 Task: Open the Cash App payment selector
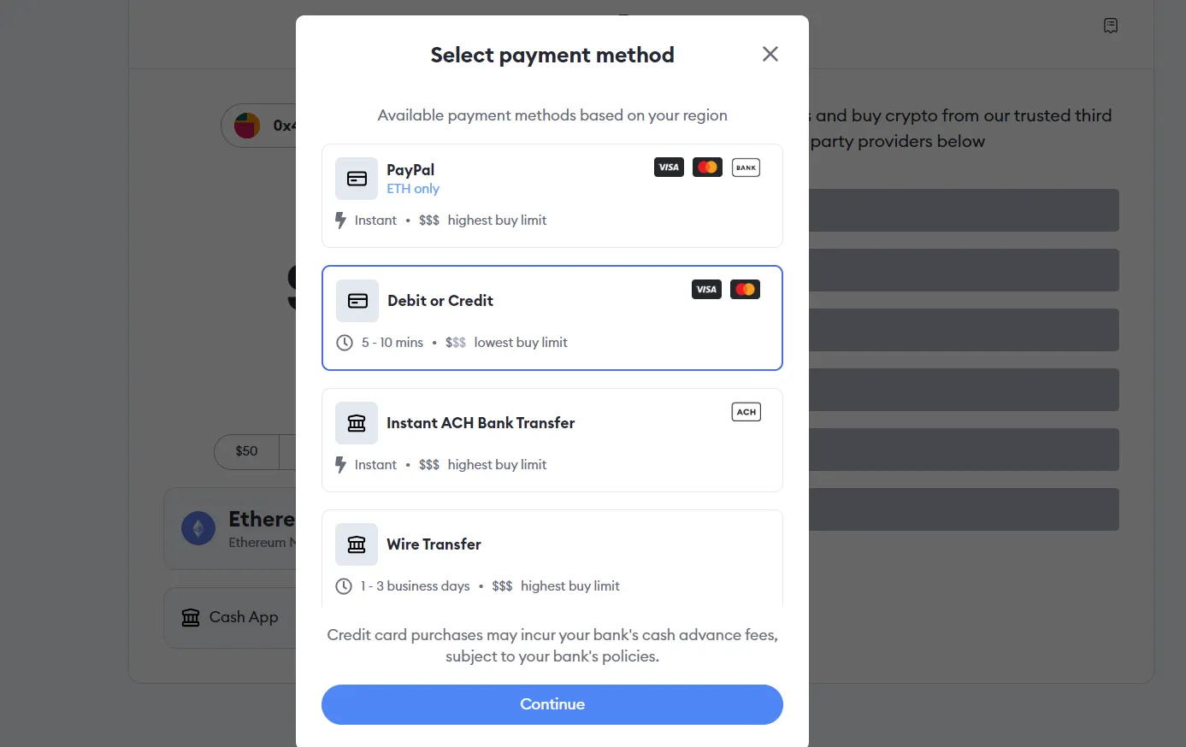point(230,617)
